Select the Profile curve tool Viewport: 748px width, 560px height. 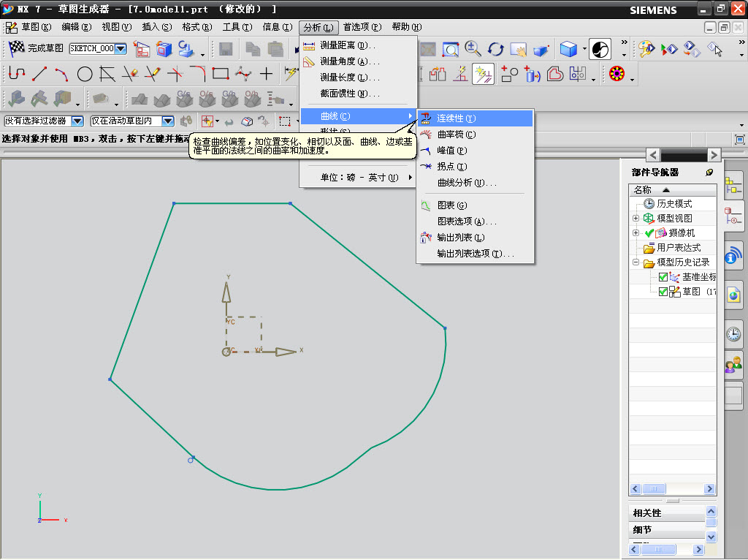point(17,74)
